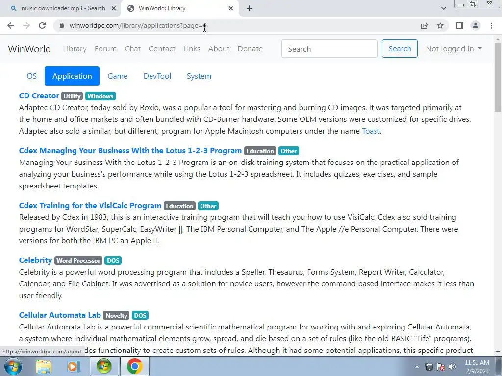The image size is (502, 376).
Task: Open the Links nav item
Action: pyautogui.click(x=192, y=49)
